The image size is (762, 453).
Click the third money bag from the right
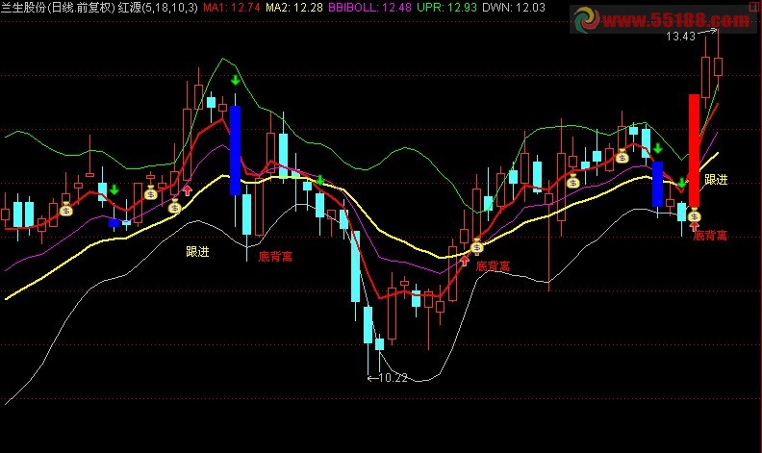573,182
